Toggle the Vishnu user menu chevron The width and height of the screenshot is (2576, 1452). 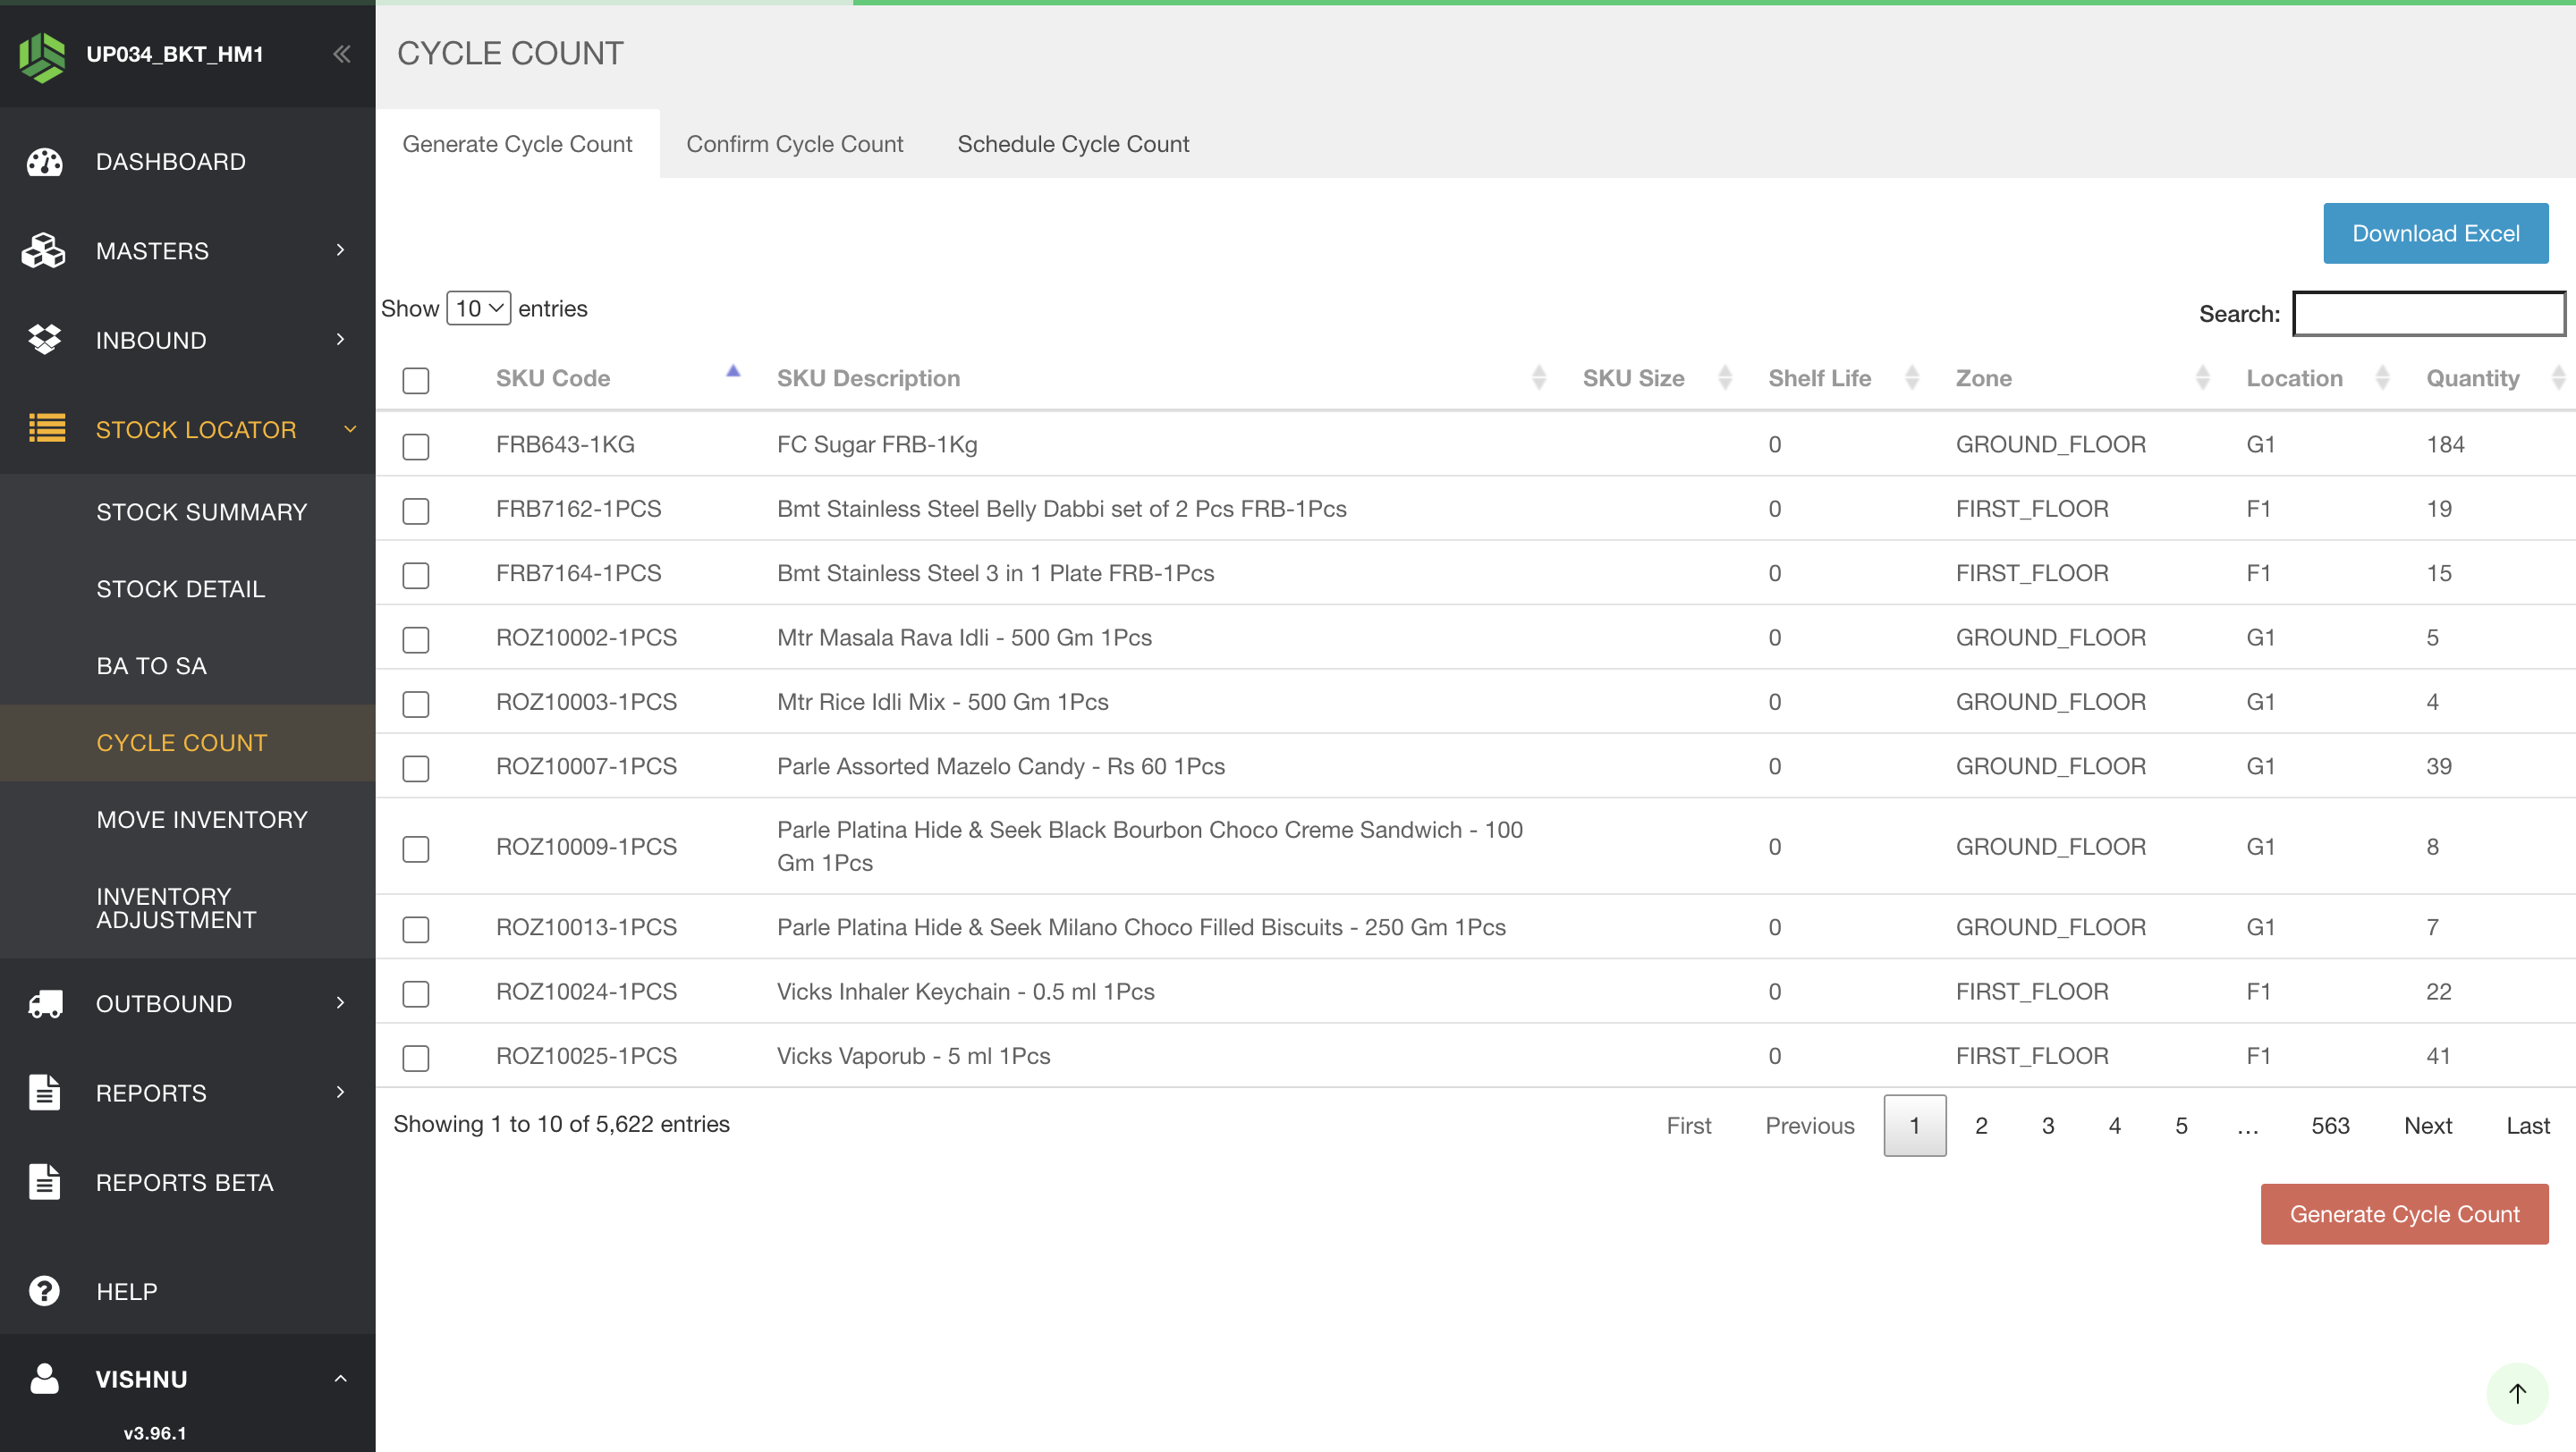point(340,1378)
